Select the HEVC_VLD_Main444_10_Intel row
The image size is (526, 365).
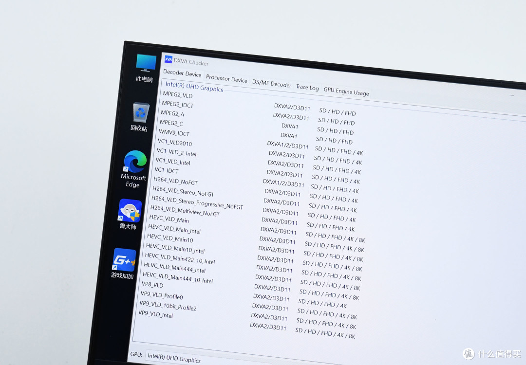(251, 286)
